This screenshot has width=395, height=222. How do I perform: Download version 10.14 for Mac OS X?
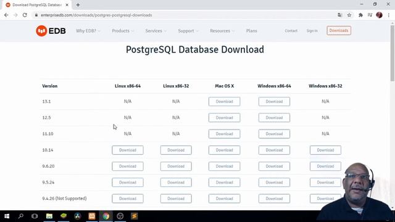click(224, 150)
